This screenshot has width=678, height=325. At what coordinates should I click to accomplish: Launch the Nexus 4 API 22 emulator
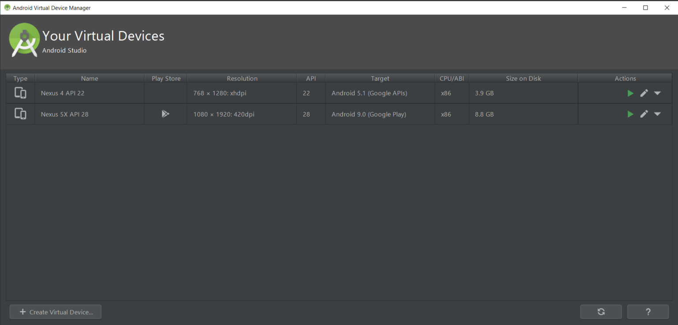[x=630, y=93]
